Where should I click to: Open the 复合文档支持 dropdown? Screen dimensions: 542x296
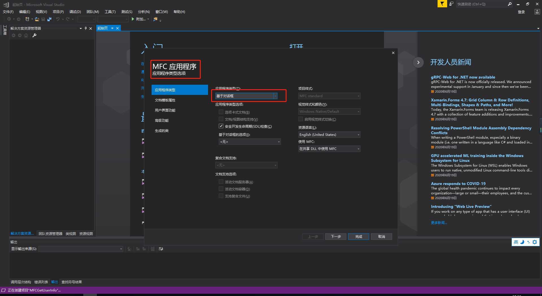coord(246,165)
